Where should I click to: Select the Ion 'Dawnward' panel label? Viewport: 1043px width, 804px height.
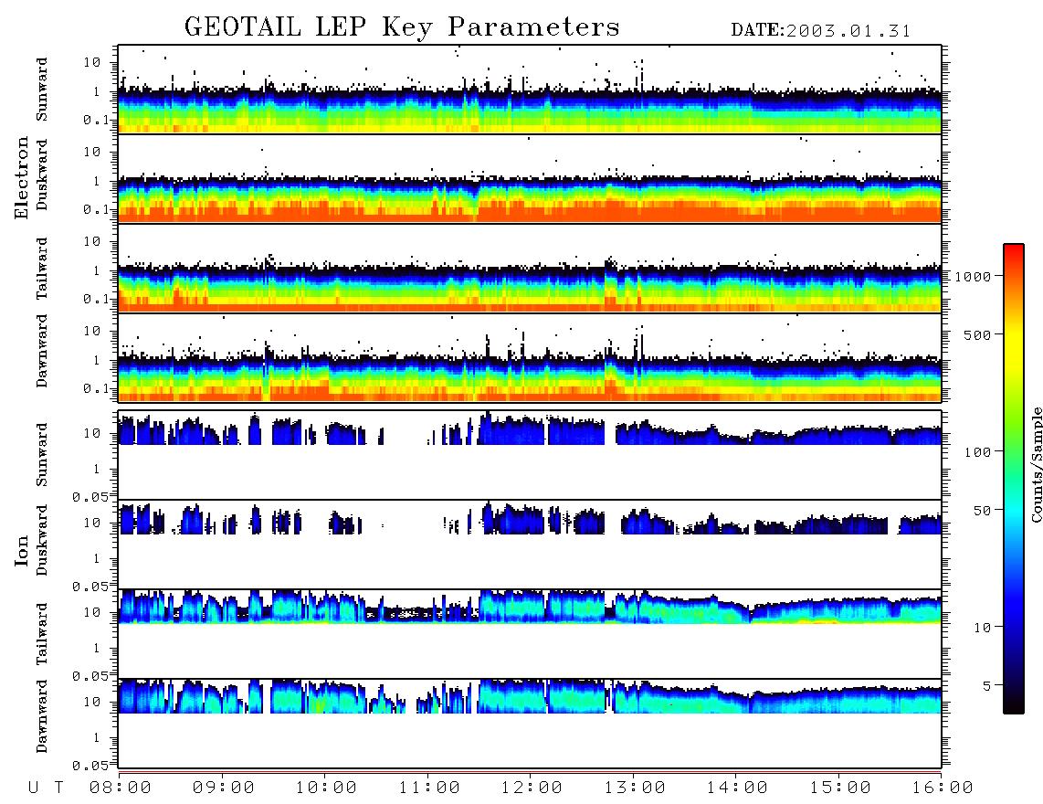tap(42, 716)
